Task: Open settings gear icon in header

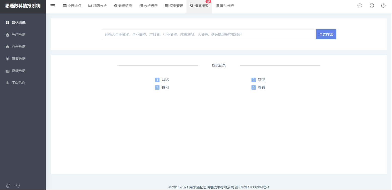Action: (372, 6)
